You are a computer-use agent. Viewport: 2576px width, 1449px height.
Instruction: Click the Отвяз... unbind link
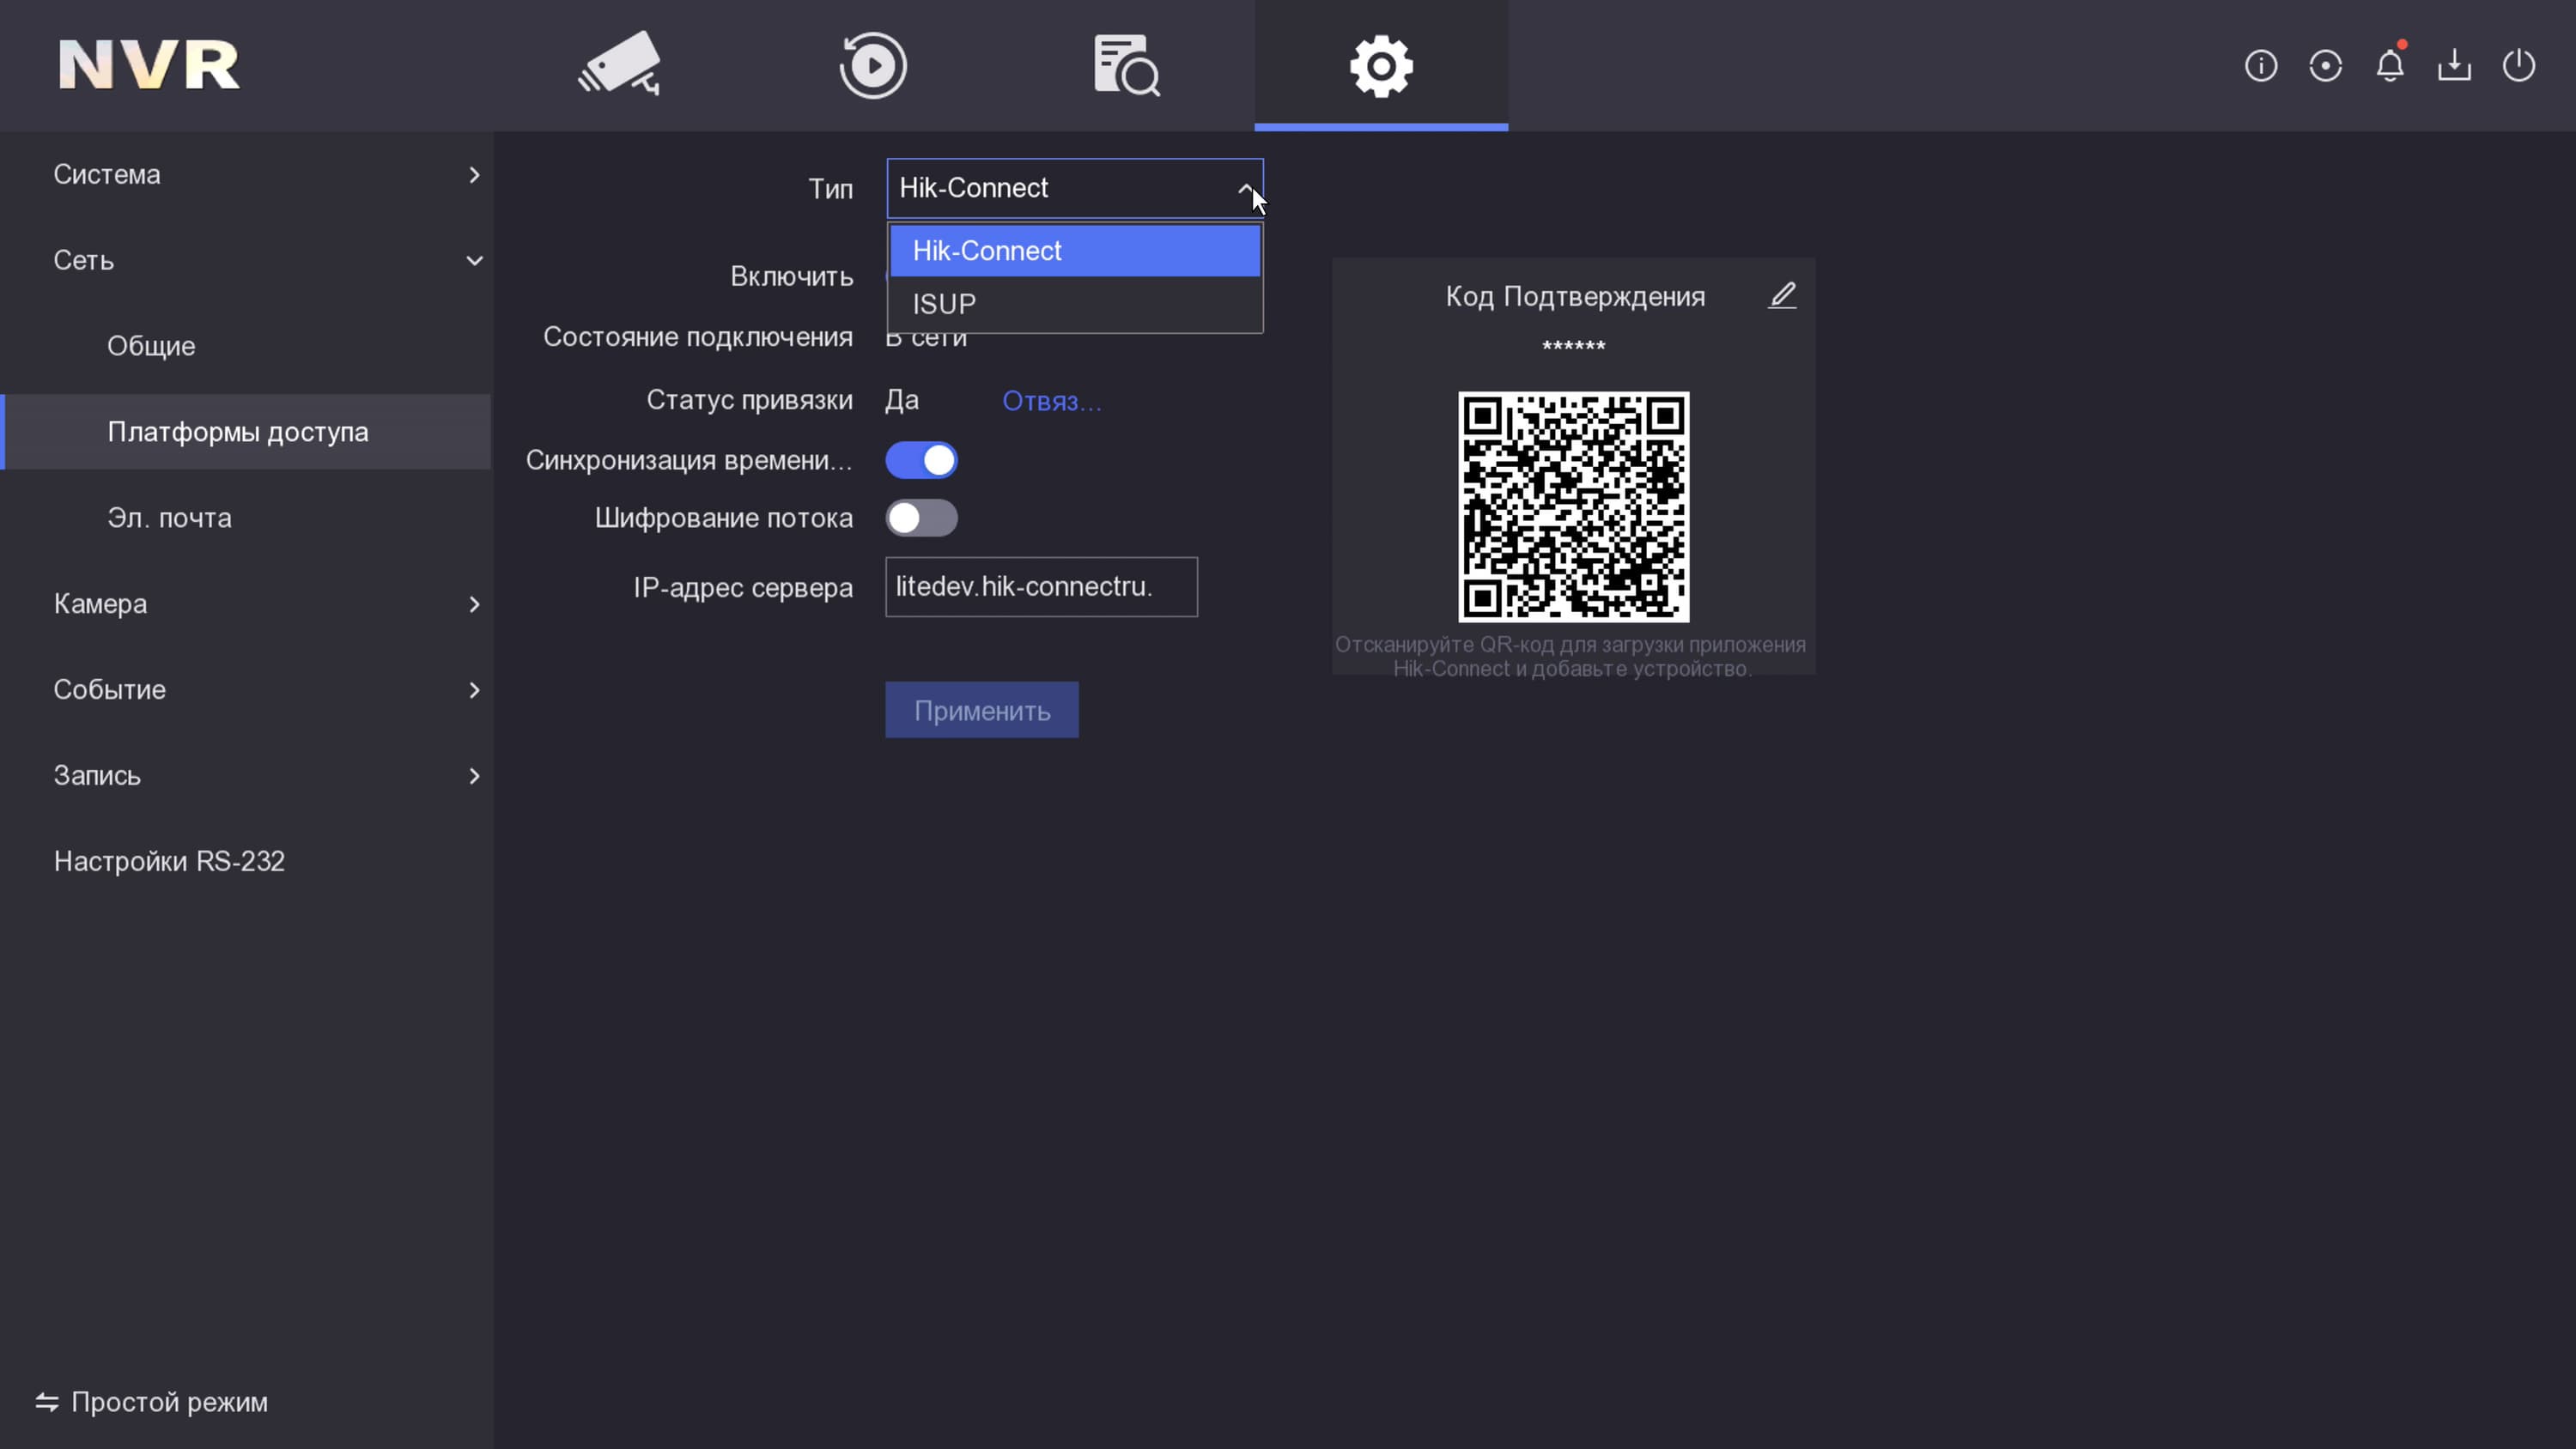(x=1051, y=401)
